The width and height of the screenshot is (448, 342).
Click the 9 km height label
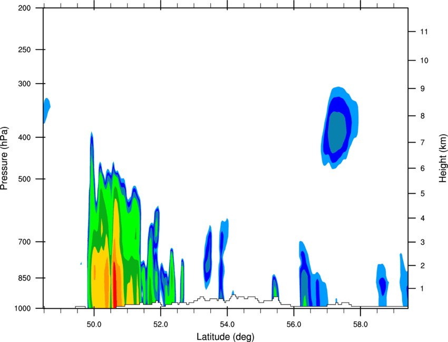(x=423, y=89)
